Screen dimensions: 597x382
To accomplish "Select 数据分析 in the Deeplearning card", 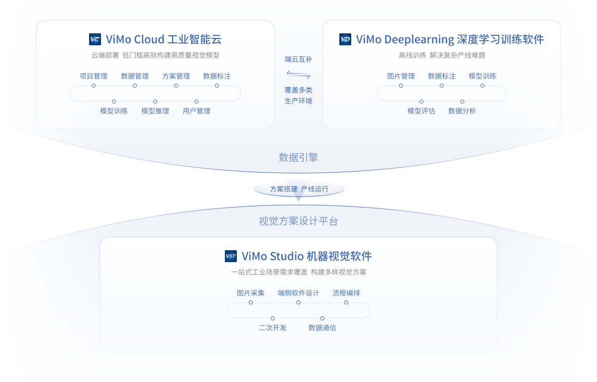I will 462,111.
